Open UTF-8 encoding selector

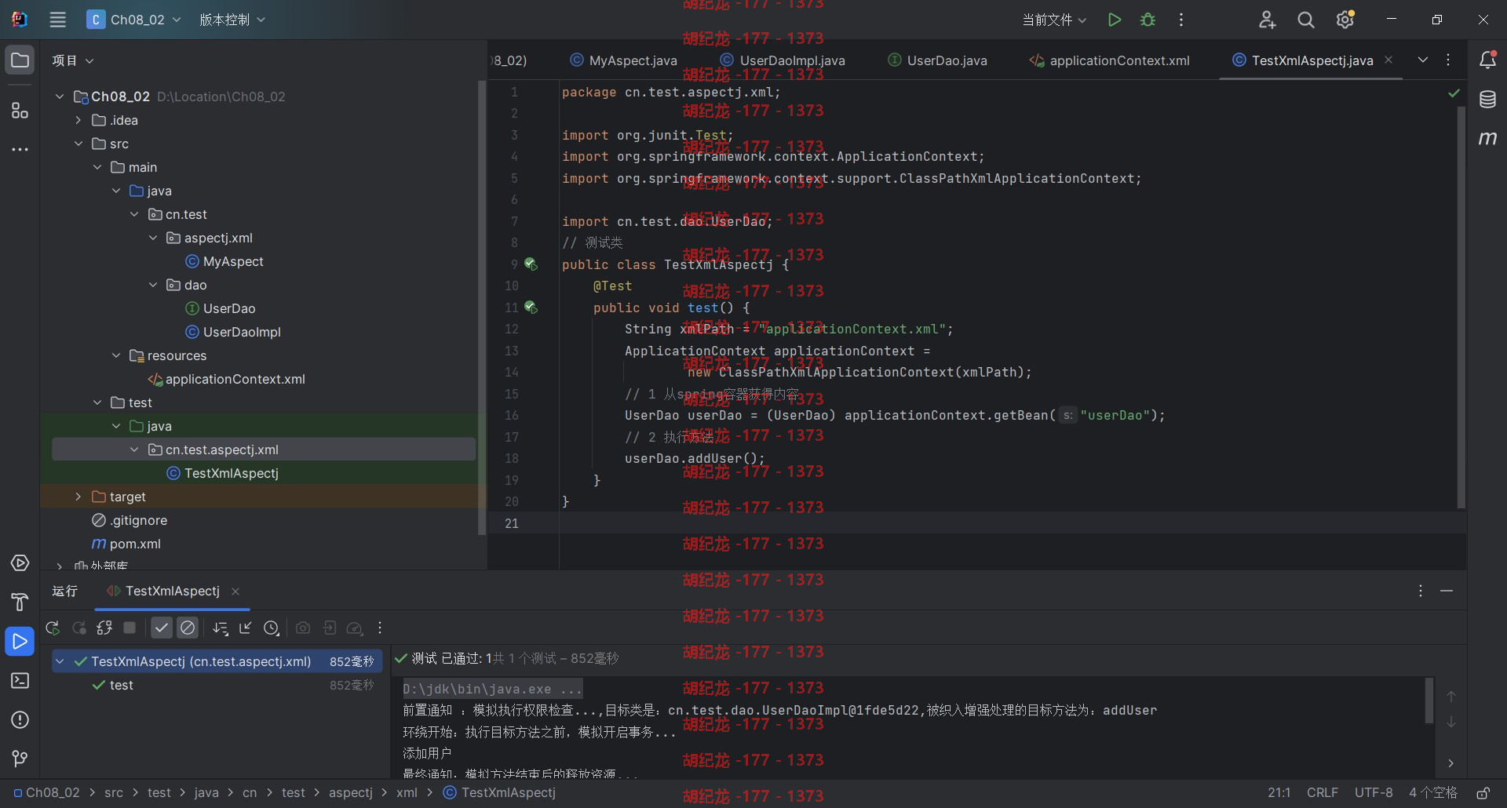click(x=1374, y=793)
